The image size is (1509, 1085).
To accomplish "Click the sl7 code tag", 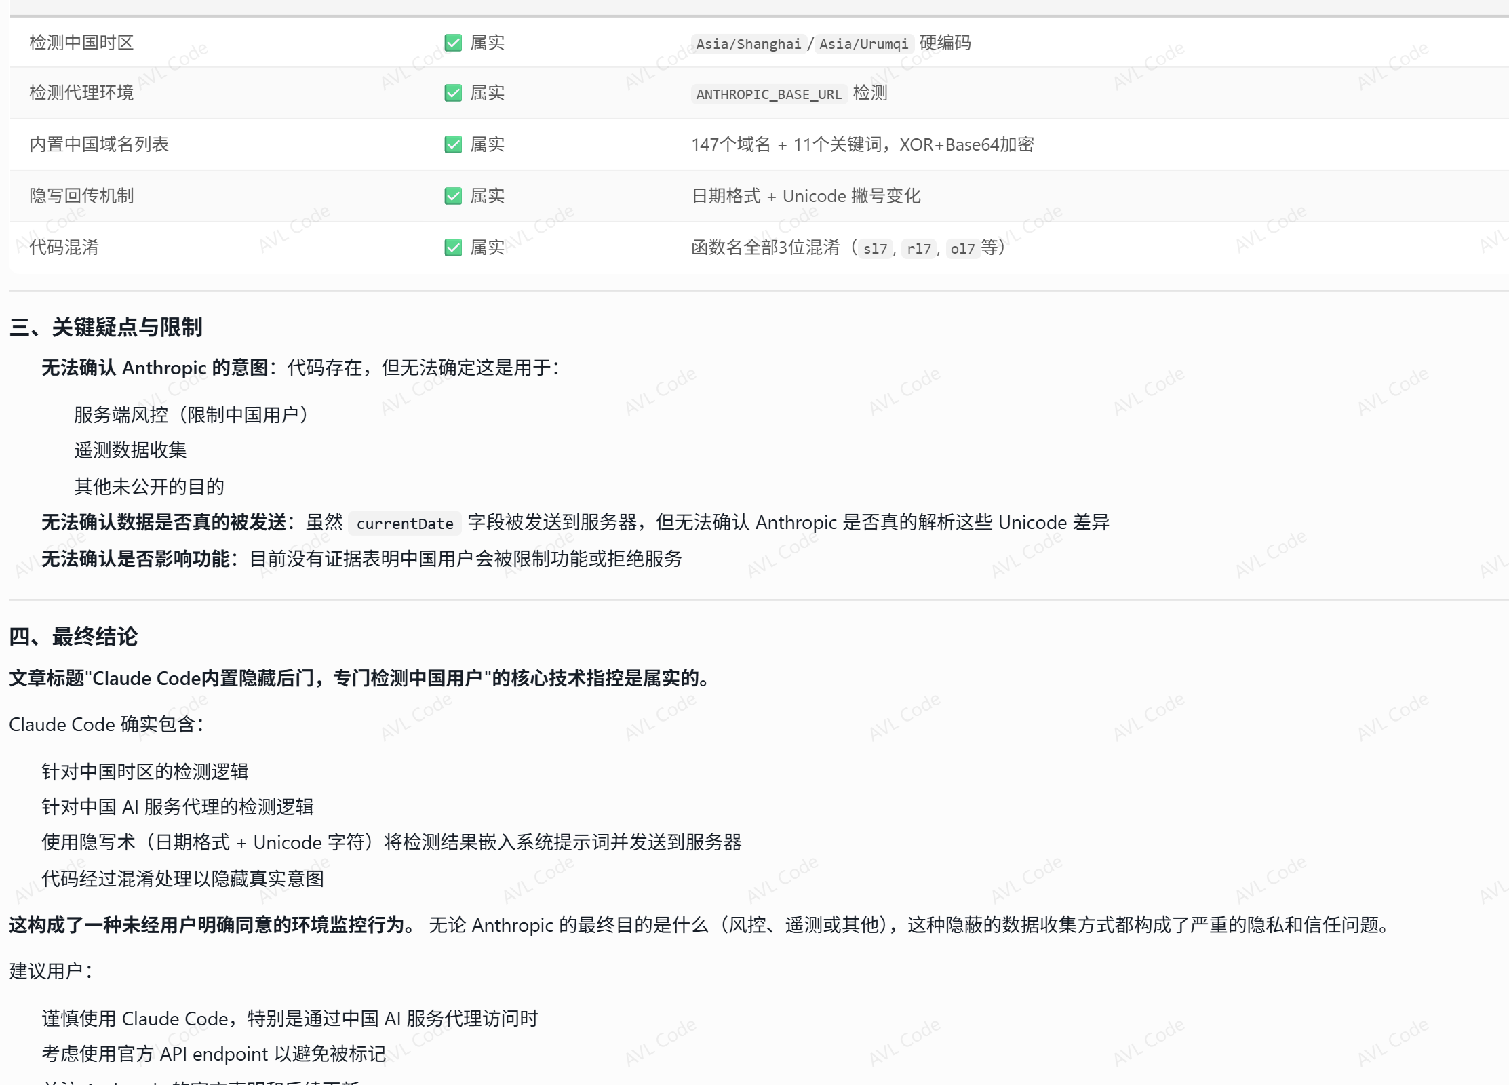I will pyautogui.click(x=875, y=249).
